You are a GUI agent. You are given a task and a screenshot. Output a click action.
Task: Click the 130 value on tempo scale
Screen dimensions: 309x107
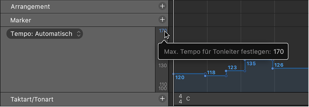pyautogui.click(x=163, y=65)
